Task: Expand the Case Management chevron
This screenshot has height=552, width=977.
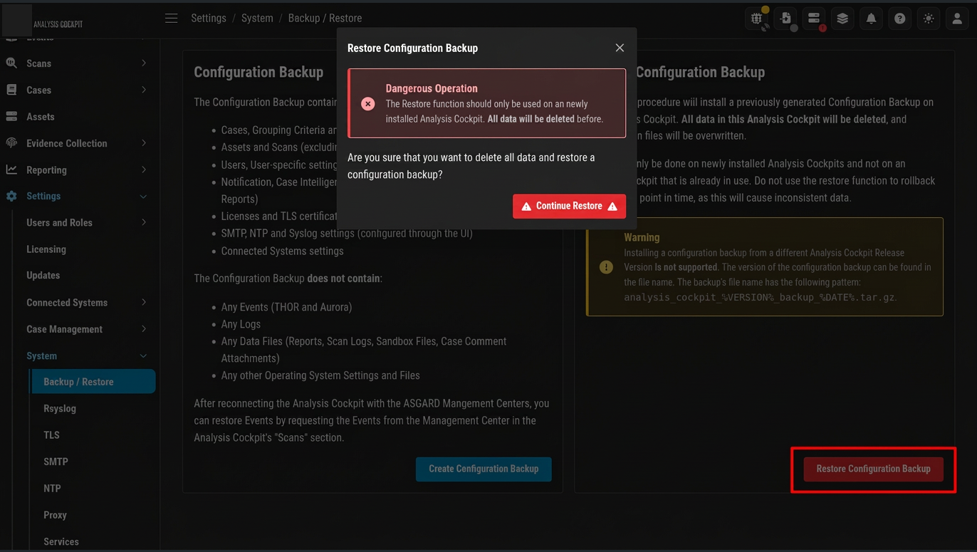Action: [x=144, y=329]
